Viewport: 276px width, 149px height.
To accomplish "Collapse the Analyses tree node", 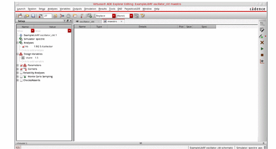I will 18,43.
